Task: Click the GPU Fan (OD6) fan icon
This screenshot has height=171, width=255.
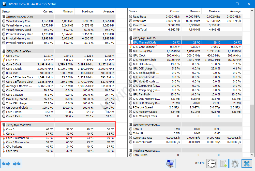Action: click(131, 51)
